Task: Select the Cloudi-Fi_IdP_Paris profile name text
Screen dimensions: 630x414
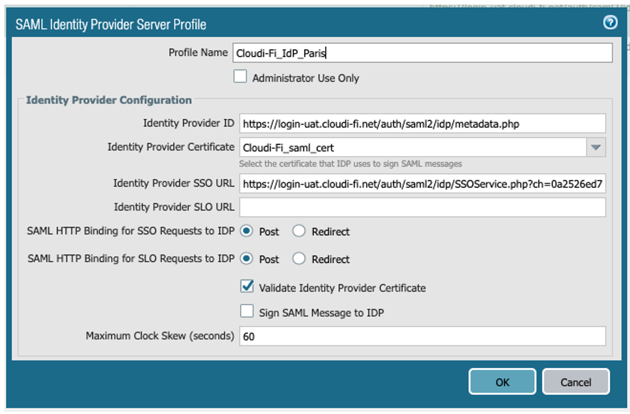Action: point(280,53)
